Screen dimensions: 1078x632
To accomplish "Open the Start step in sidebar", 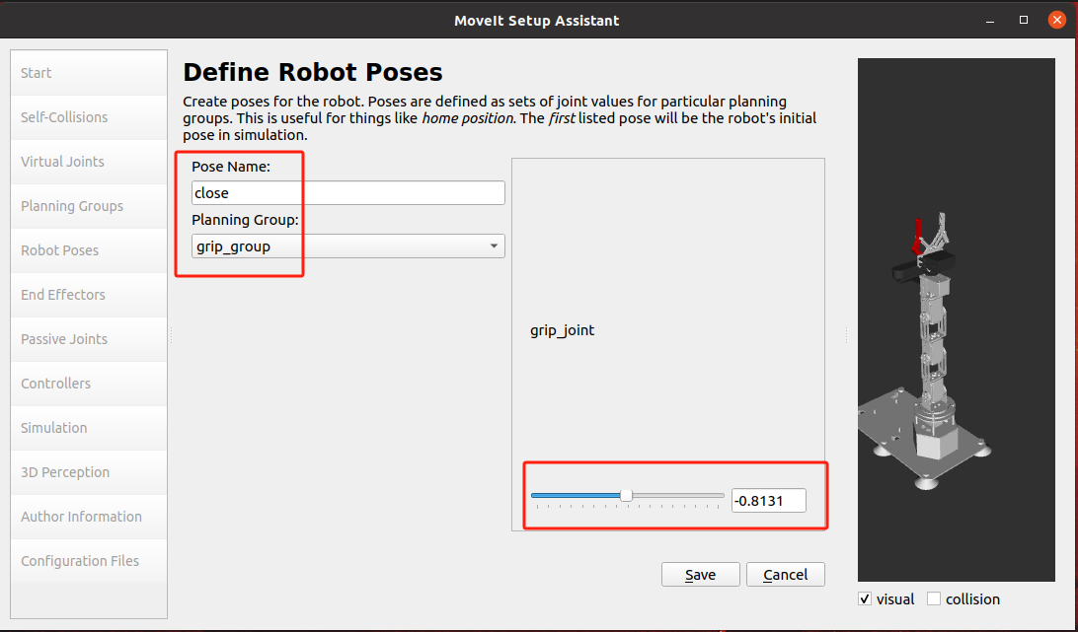I will pyautogui.click(x=89, y=73).
